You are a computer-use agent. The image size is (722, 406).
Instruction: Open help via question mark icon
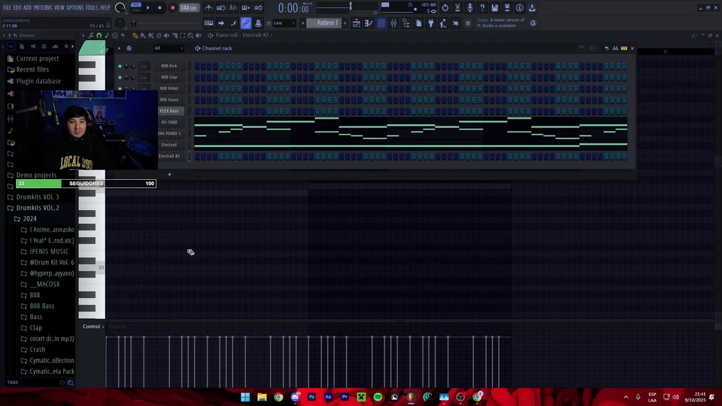click(x=482, y=8)
